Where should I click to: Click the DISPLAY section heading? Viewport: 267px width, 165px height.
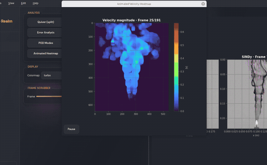[33, 67]
